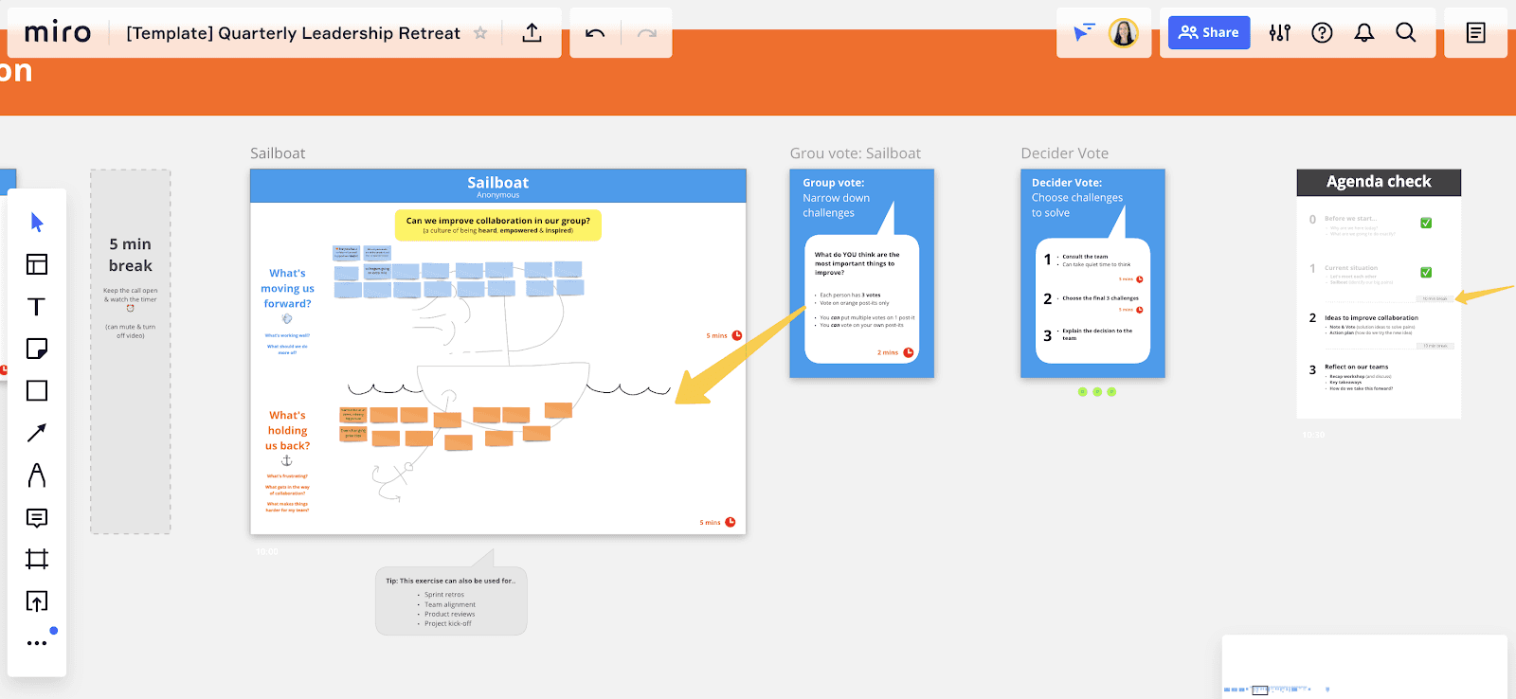Select the Frame tool
Image resolution: width=1516 pixels, height=699 pixels.
point(37,559)
